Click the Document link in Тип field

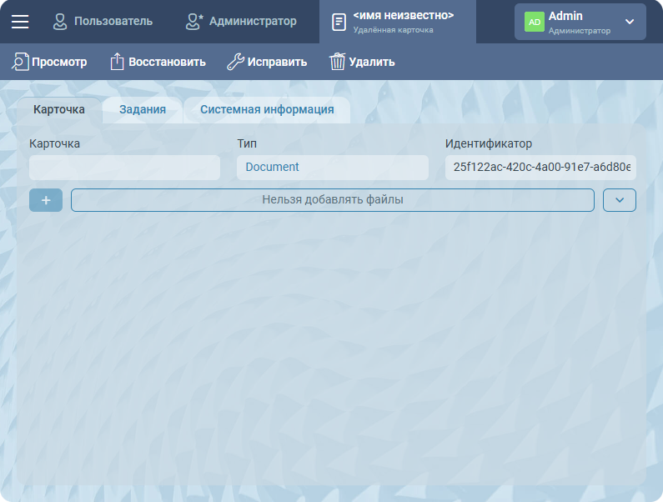click(x=273, y=167)
